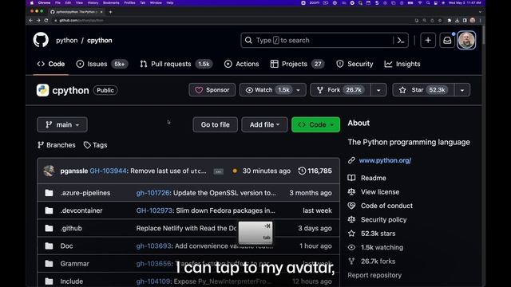Open the notifications inbox icon
The image size is (511, 287).
coord(447,41)
